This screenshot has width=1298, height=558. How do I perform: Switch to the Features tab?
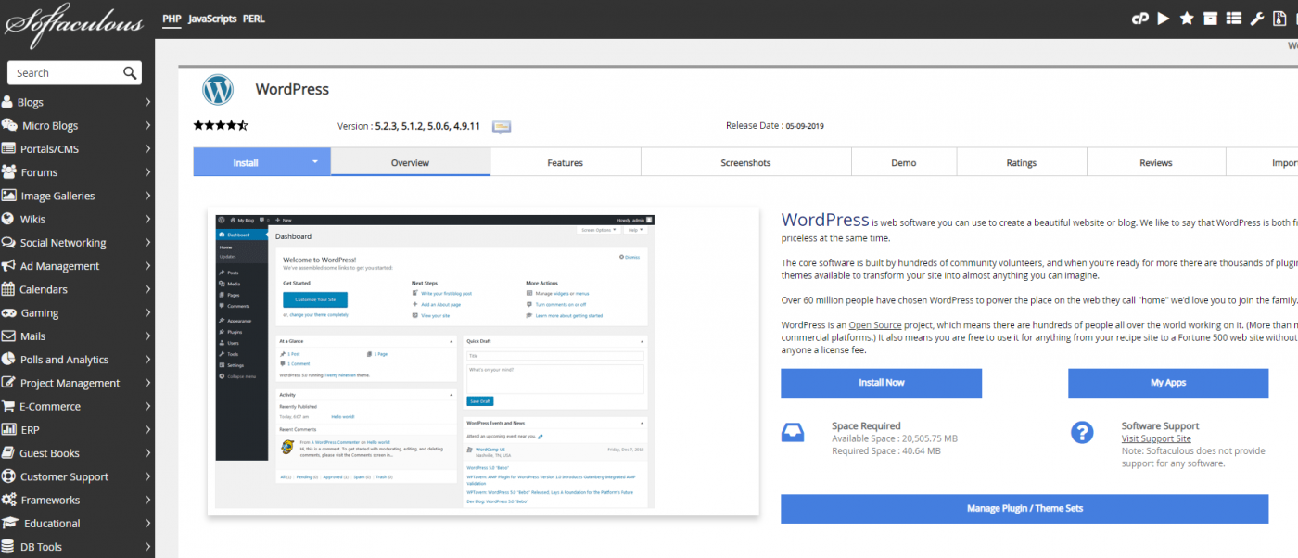tap(566, 162)
